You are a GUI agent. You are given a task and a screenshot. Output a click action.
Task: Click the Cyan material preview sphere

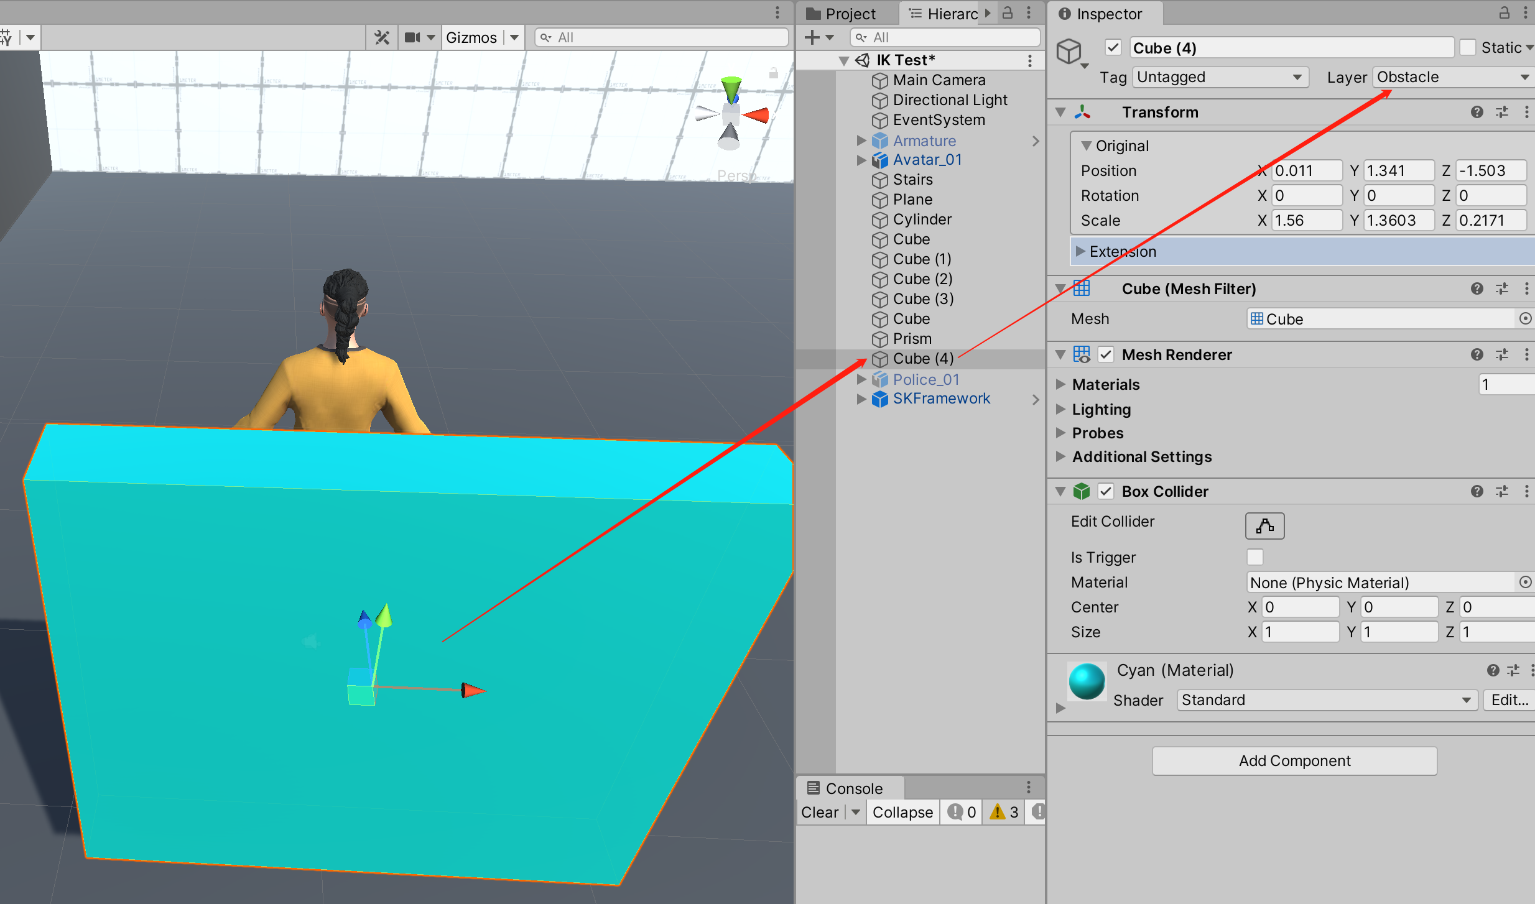pos(1087,682)
